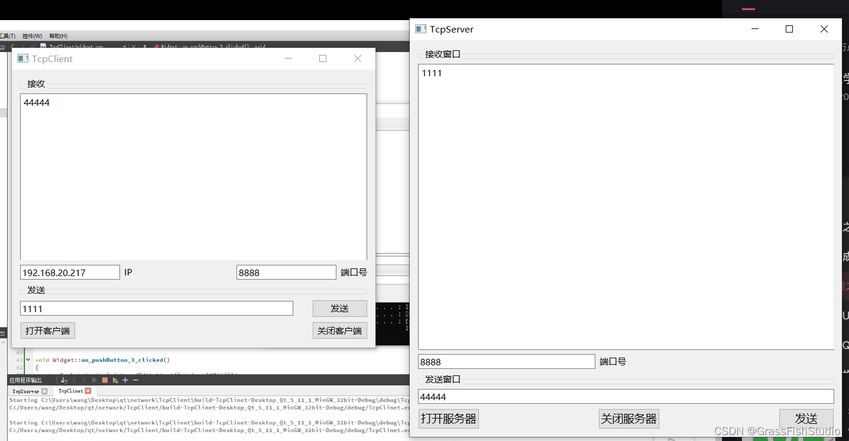Open the 帮助(H) menu in Qt Creator
Viewport: 849px width, 441px height.
pos(58,36)
